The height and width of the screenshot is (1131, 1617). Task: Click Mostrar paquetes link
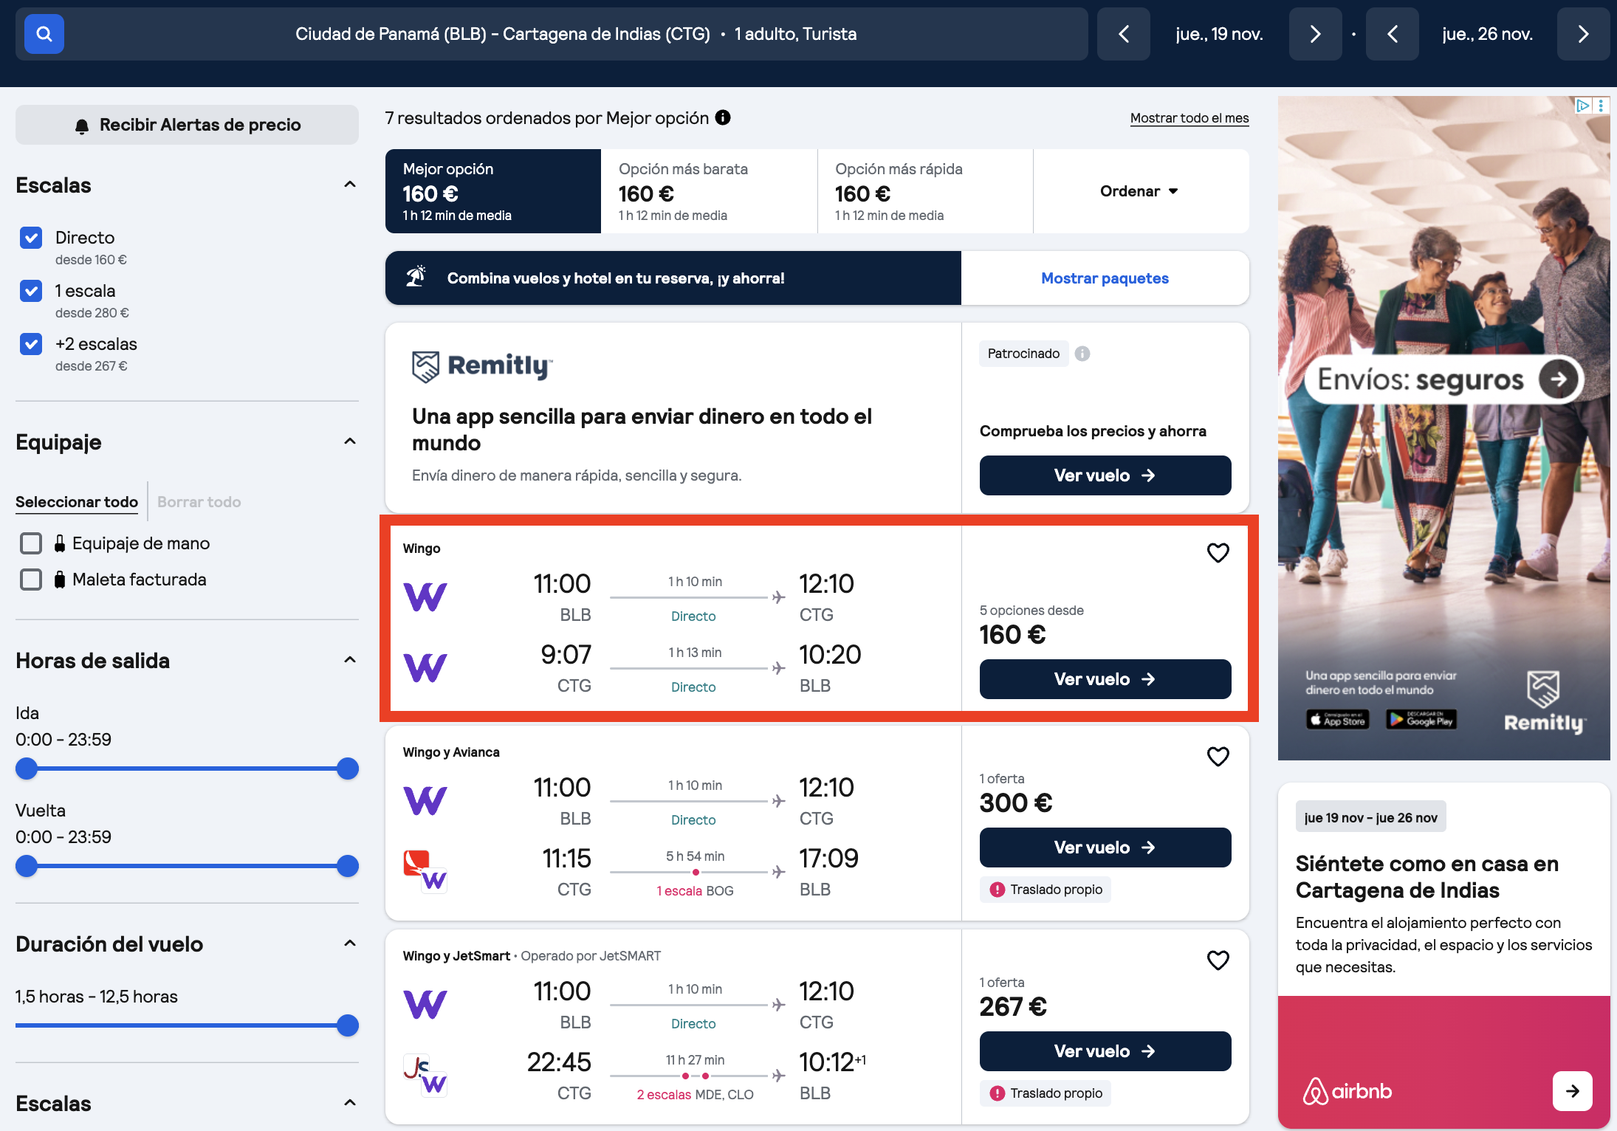(1105, 278)
